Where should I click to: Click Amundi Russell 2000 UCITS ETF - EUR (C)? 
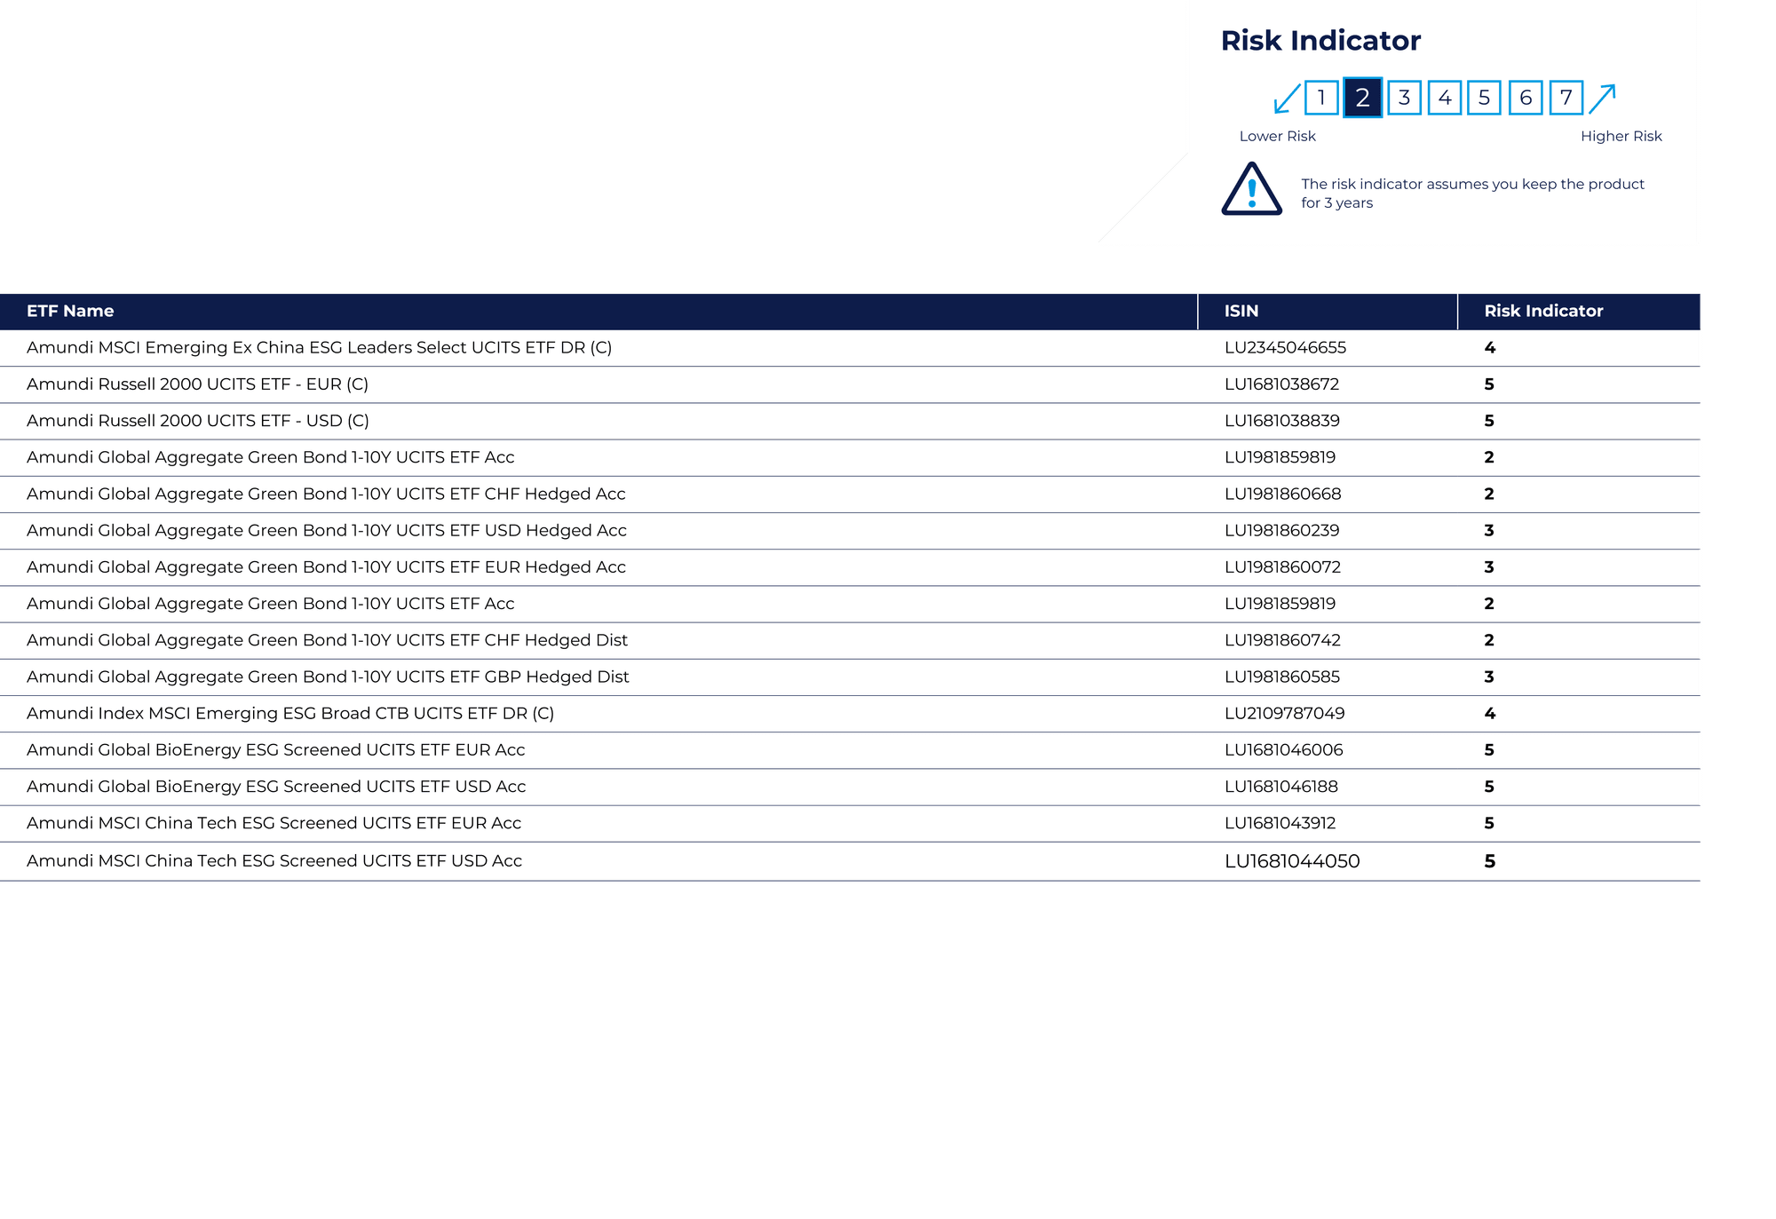point(197,384)
